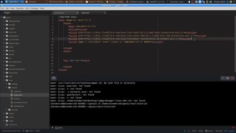Change the UTF-8 encoding in status bar

pos(194,131)
